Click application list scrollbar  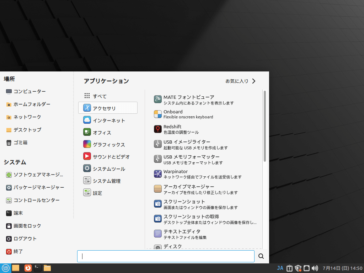coord(264,126)
